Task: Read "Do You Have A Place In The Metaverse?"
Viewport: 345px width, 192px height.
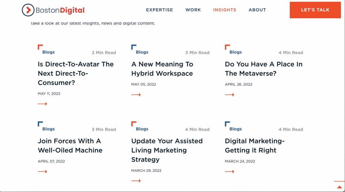Action: (263, 69)
